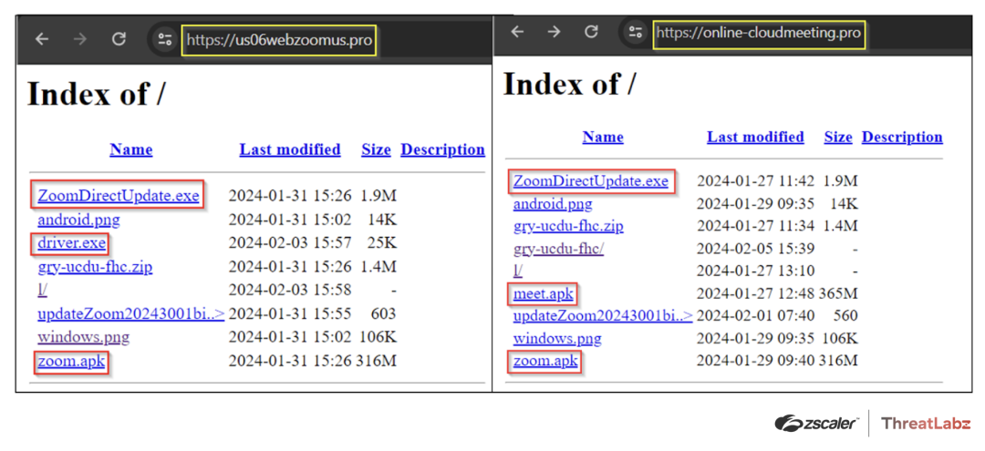The image size is (985, 451).
Task: Click ZoomDirectUpdate.exe in left listing
Action: (x=118, y=195)
